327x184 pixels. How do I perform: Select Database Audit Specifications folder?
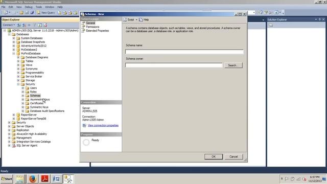tap(47, 111)
